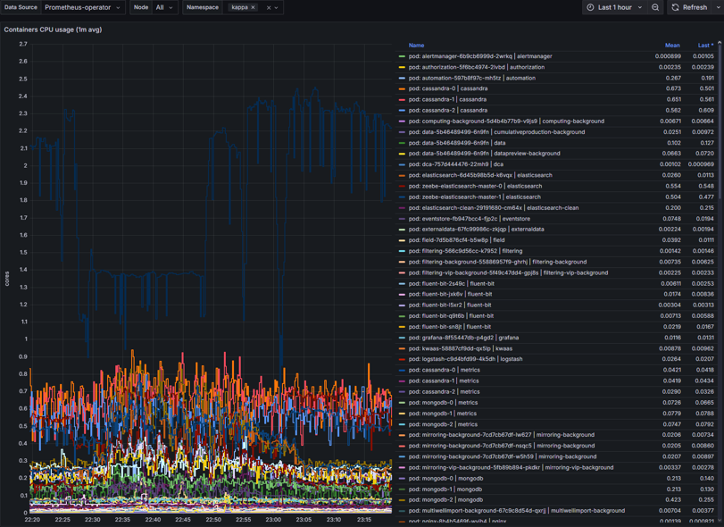The image size is (724, 527).
Task: Sort legend by Last column
Action: click(x=704, y=45)
